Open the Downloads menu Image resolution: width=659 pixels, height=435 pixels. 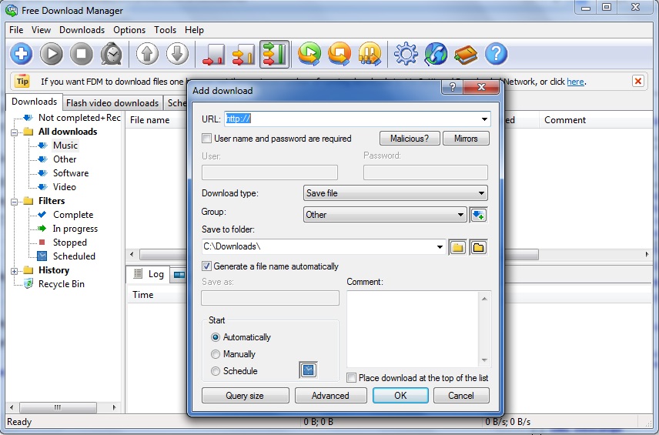point(82,30)
